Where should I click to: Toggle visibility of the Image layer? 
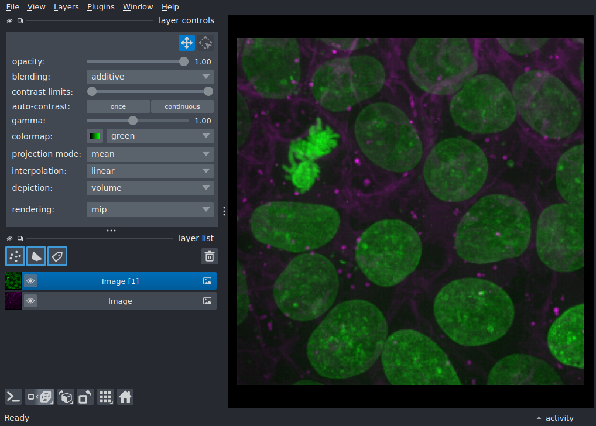tap(30, 301)
